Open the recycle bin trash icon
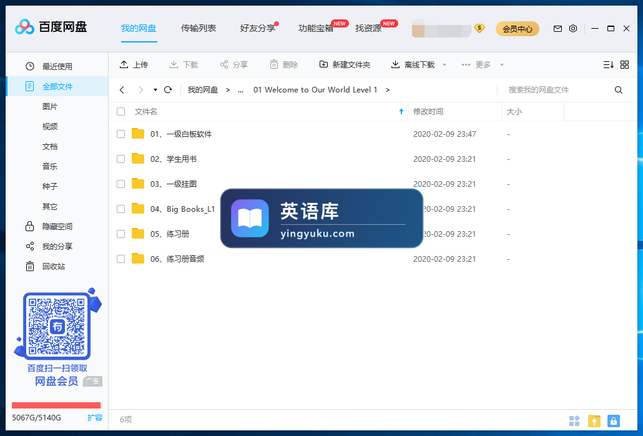Screen dimensions: 643x436 pyautogui.click(x=30, y=266)
